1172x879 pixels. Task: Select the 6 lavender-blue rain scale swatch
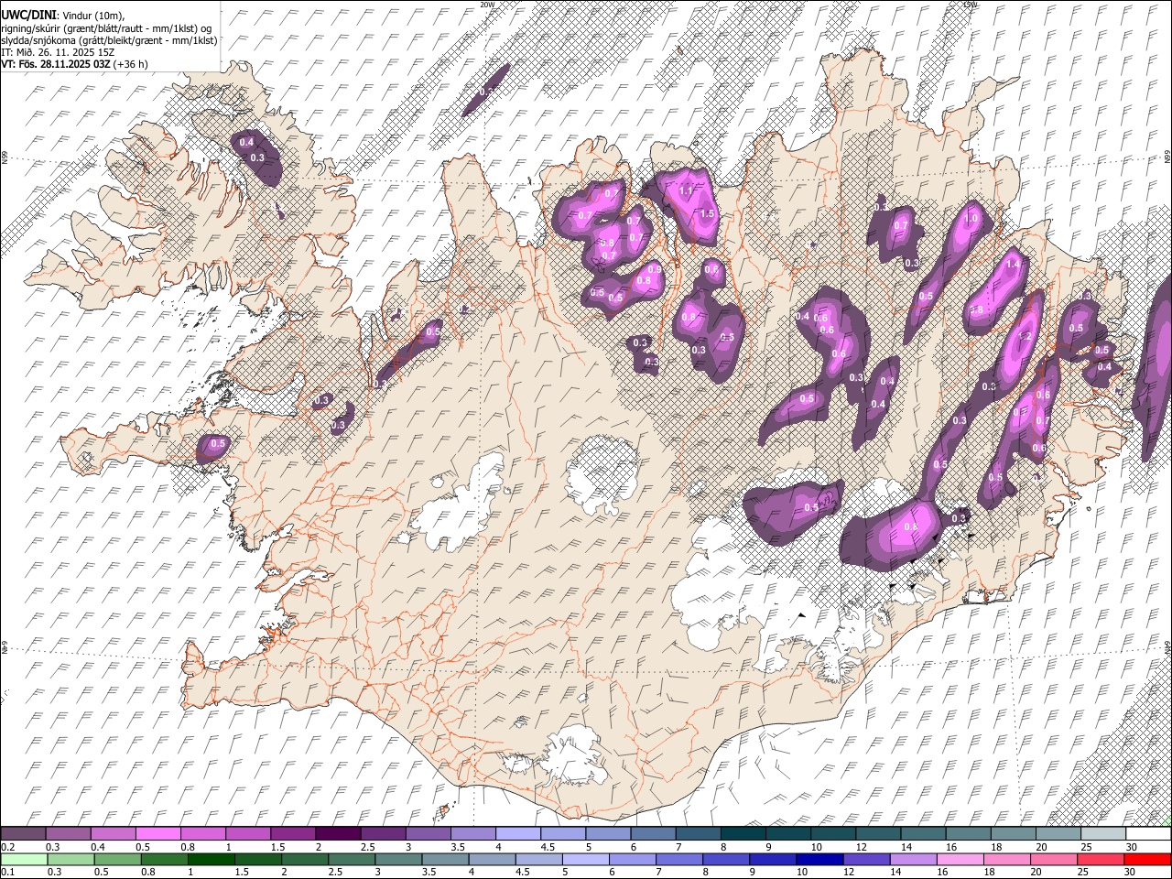[632, 859]
